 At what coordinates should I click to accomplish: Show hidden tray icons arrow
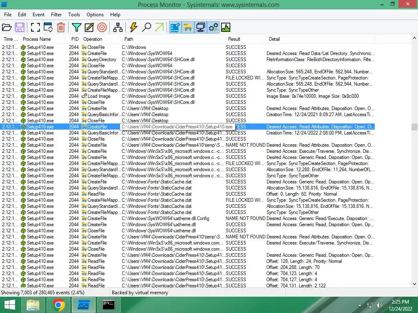tap(360, 305)
